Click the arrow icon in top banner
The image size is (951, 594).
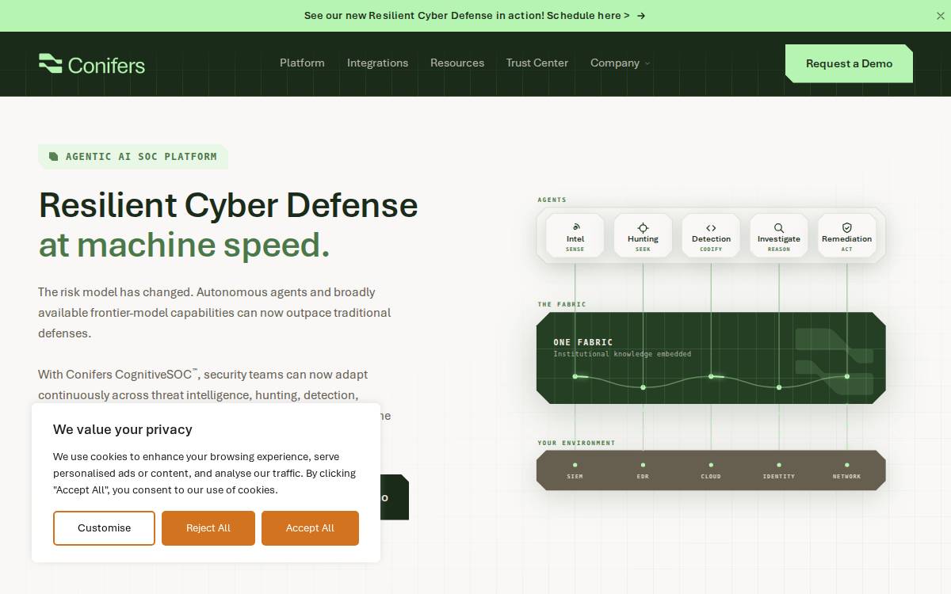click(x=641, y=16)
